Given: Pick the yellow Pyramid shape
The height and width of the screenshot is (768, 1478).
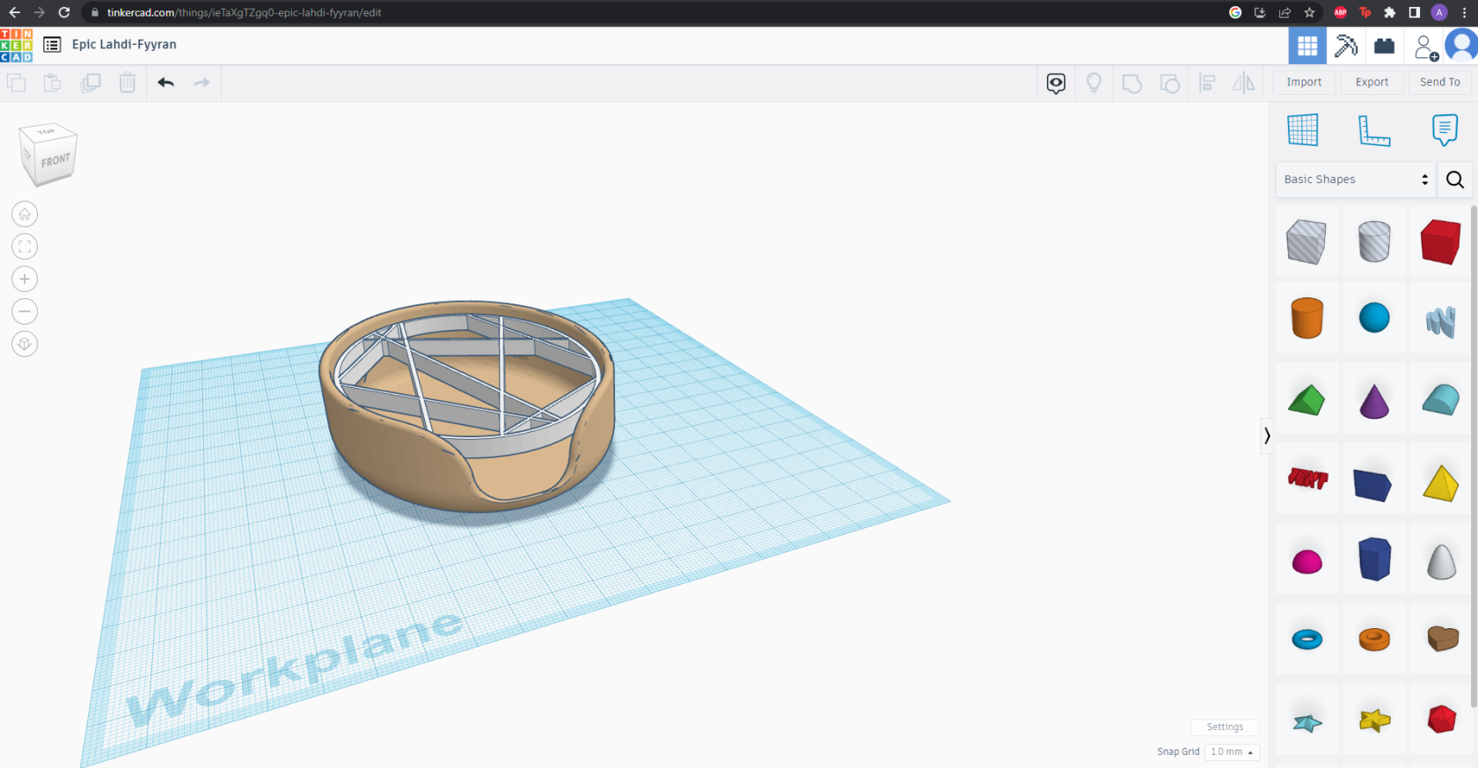Looking at the screenshot, I should tap(1441, 483).
